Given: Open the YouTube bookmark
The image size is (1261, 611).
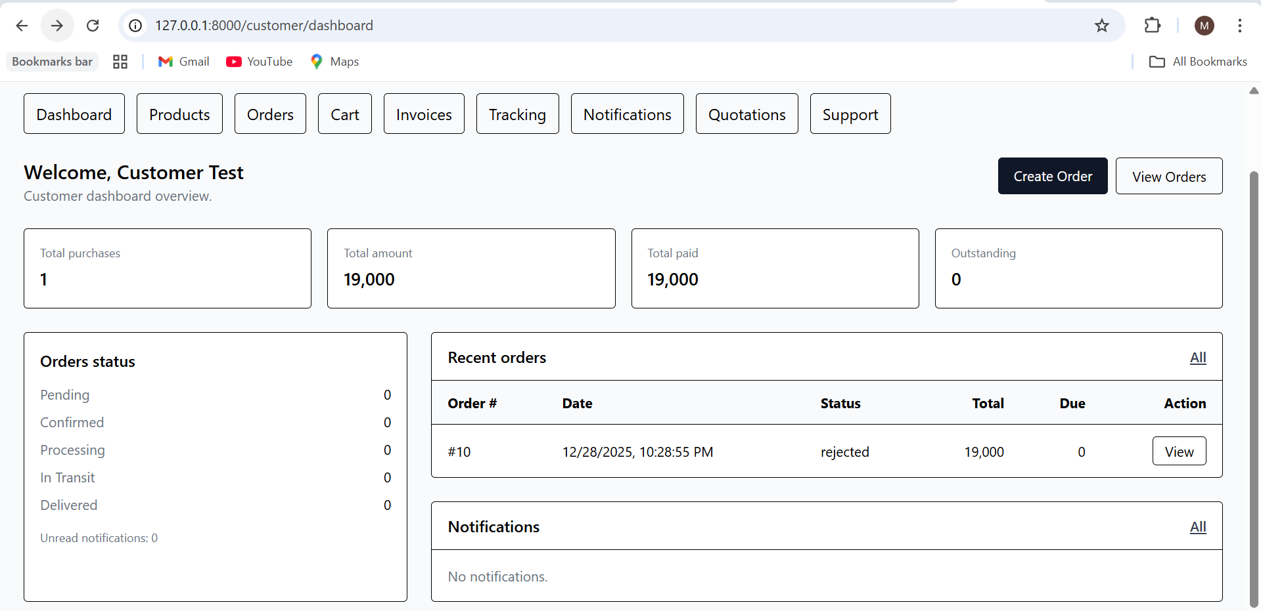Looking at the screenshot, I should coord(259,61).
